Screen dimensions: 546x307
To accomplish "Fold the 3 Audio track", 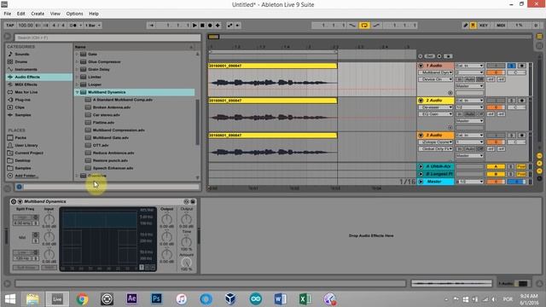I will 421,135.
